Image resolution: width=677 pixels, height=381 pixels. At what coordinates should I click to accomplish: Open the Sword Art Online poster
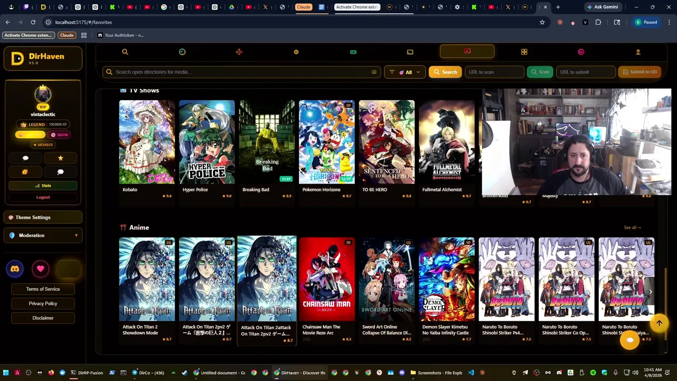point(387,279)
